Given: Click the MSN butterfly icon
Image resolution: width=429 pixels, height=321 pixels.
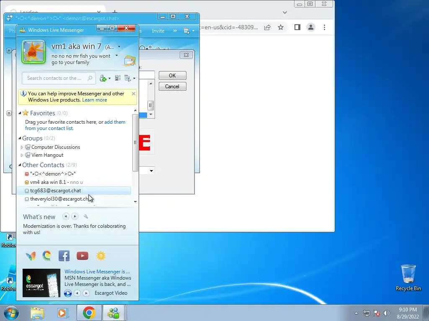Looking at the screenshot, I should click(31, 256).
